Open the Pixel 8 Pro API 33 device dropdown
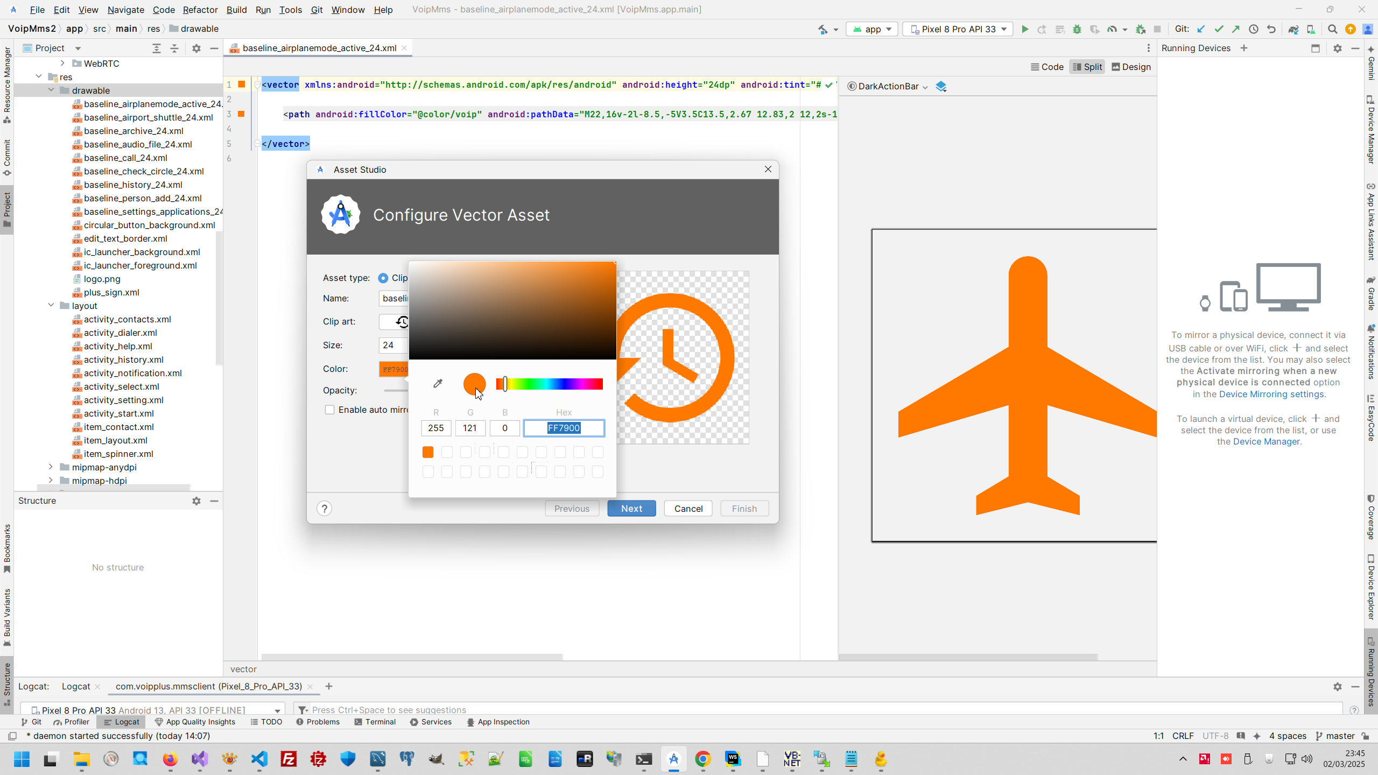This screenshot has width=1378, height=775. click(958, 29)
